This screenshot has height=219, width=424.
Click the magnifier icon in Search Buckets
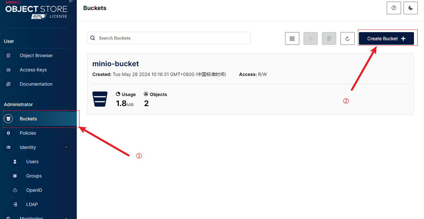point(93,38)
